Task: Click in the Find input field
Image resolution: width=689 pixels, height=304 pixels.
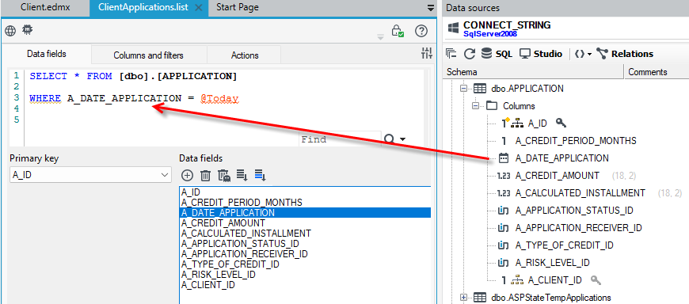Action: click(x=340, y=139)
